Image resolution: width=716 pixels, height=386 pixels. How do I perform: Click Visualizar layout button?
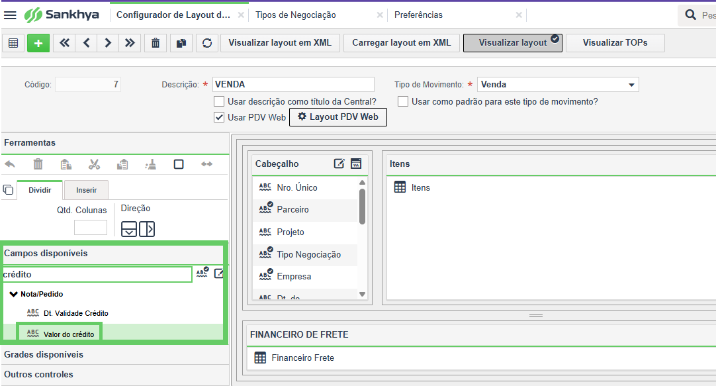pyautogui.click(x=512, y=43)
